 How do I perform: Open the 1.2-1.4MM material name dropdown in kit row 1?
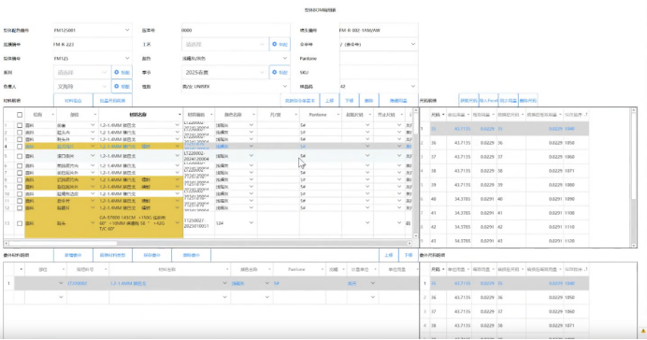[224, 284]
